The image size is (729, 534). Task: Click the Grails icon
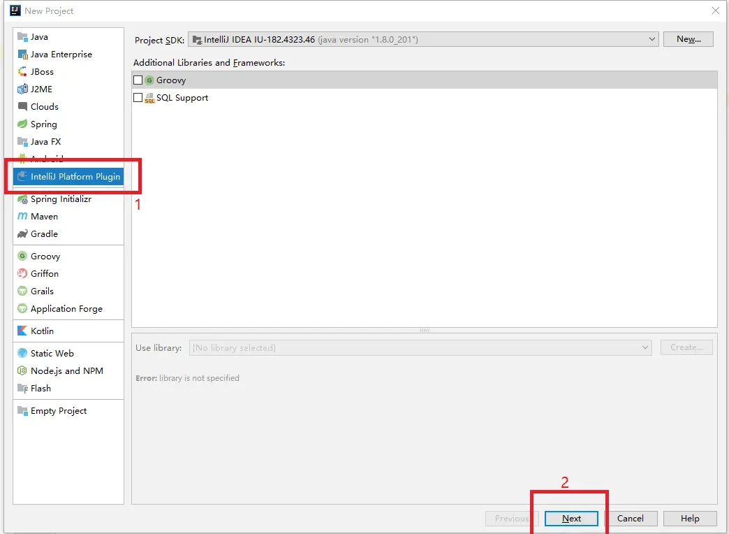22,291
